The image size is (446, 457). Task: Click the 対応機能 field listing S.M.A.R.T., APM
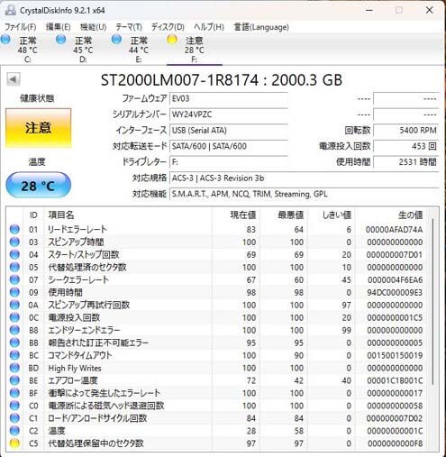click(x=304, y=194)
